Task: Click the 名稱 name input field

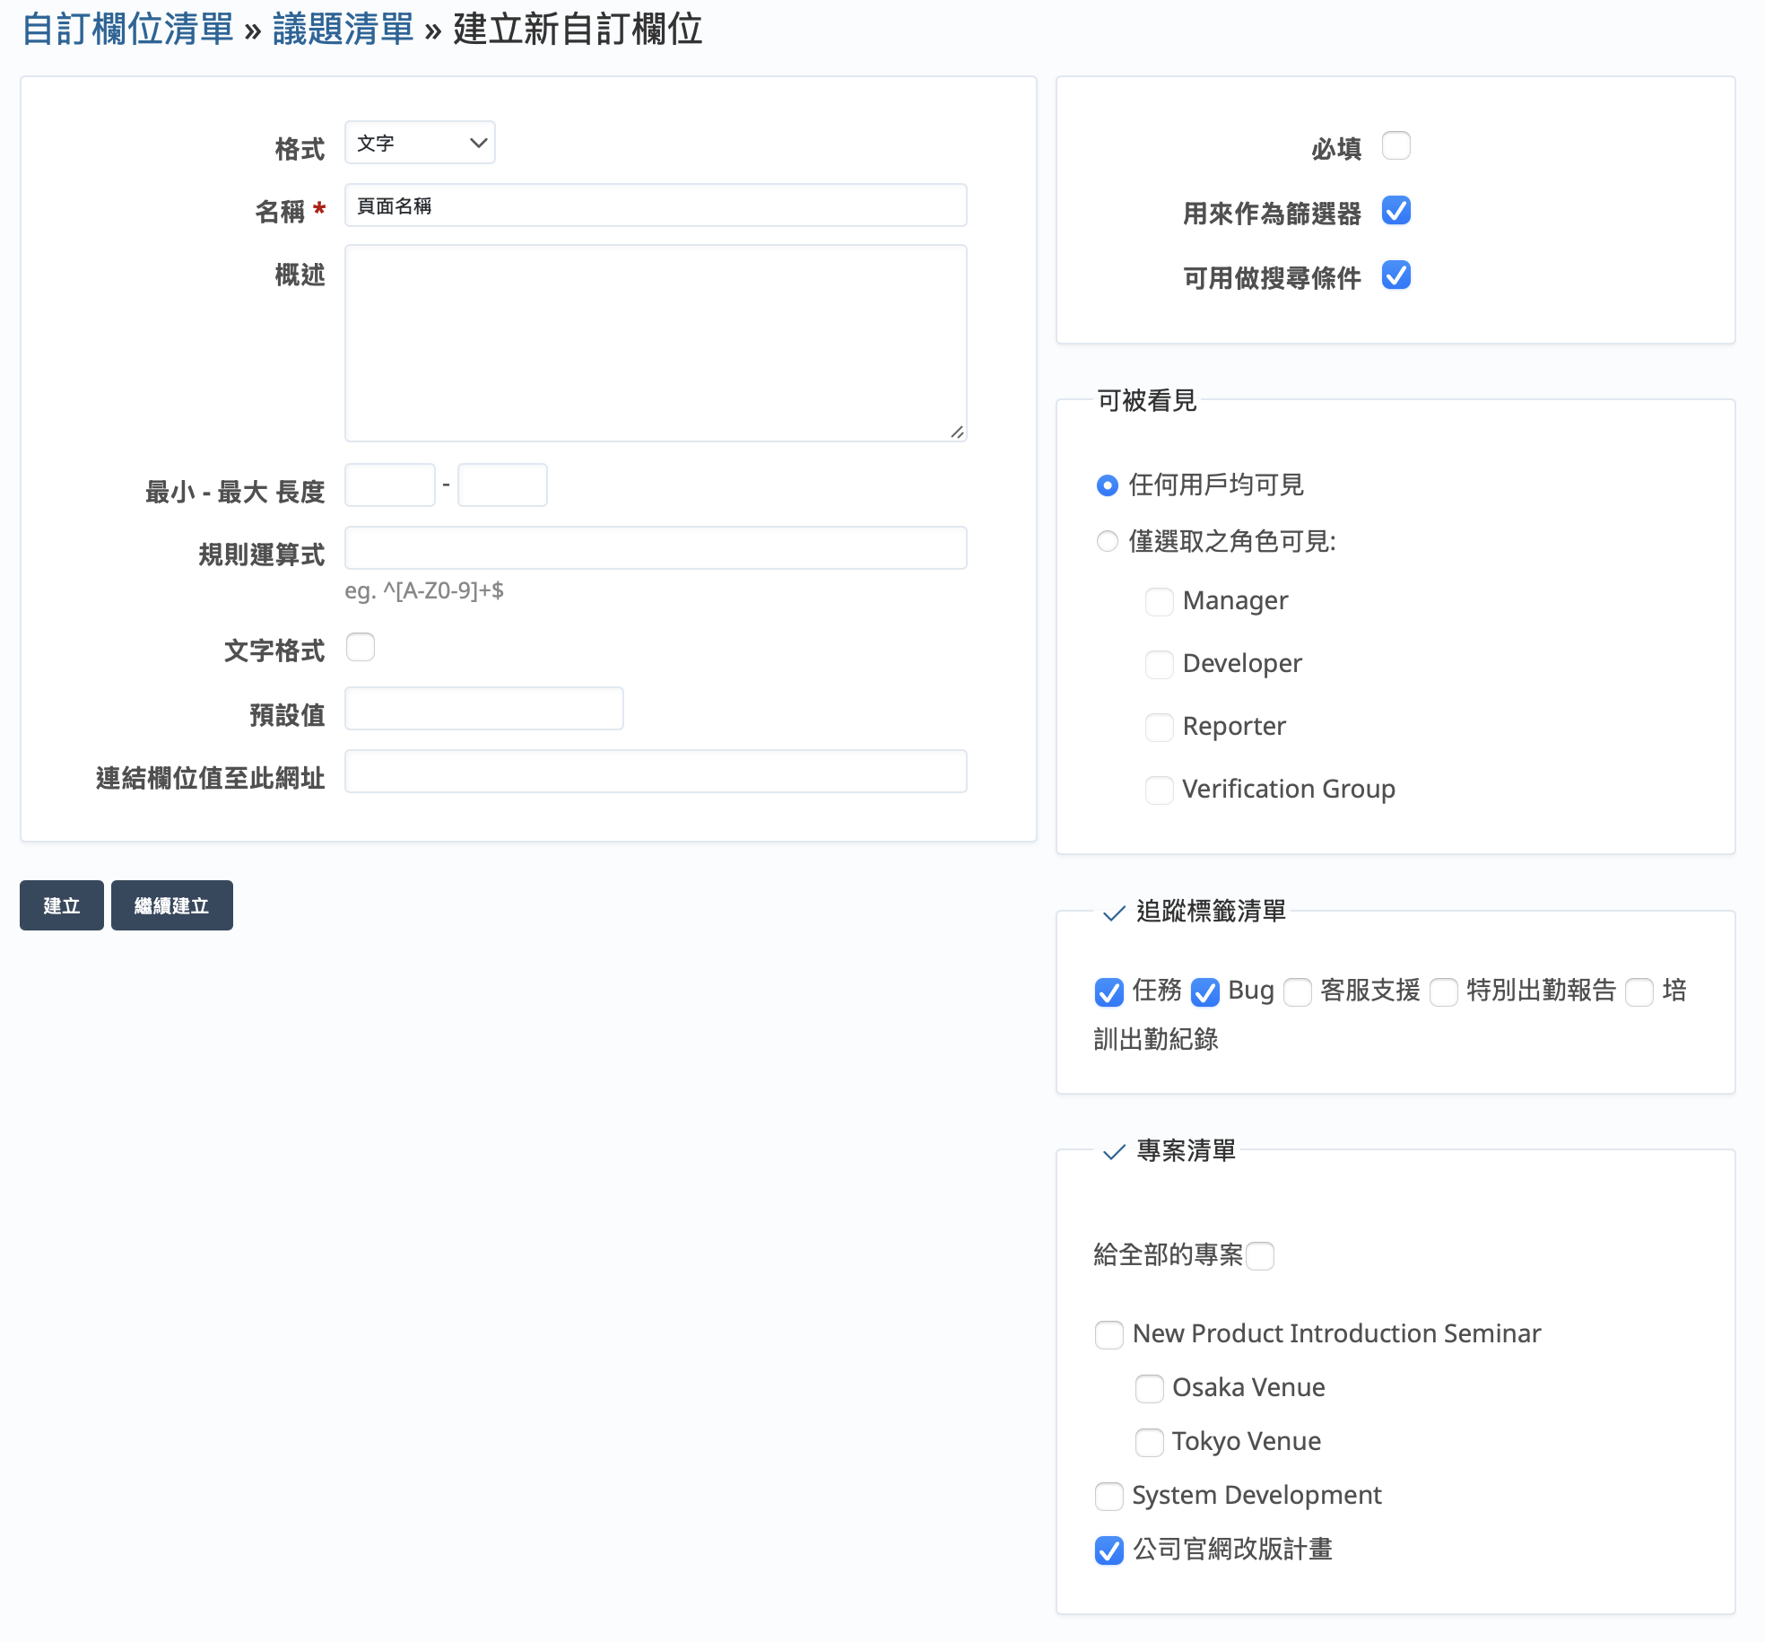Action: pos(656,205)
